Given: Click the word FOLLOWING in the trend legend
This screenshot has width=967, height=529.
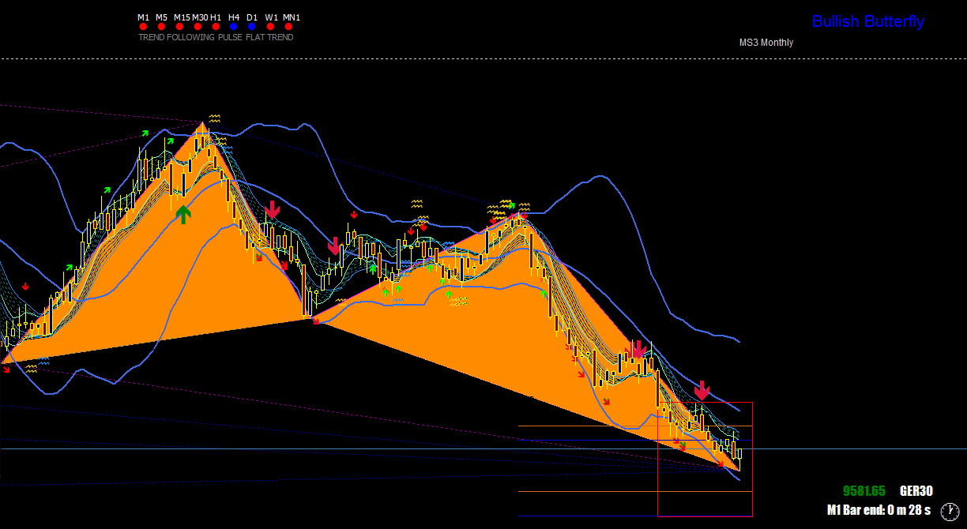Looking at the screenshot, I should click(190, 37).
